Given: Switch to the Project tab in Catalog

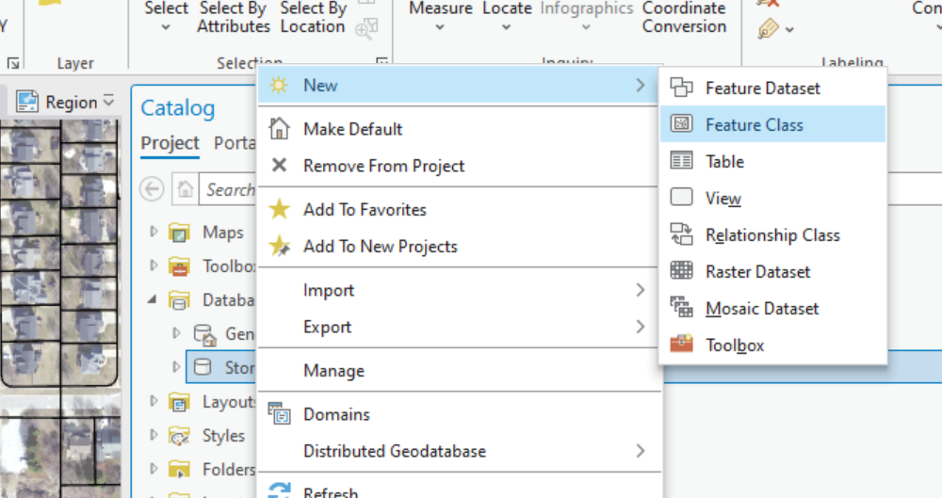Looking at the screenshot, I should (170, 143).
